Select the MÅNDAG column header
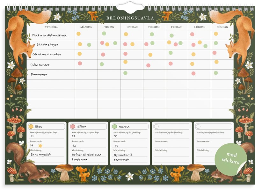This screenshot has height=190, width=255. [x=86, y=27]
